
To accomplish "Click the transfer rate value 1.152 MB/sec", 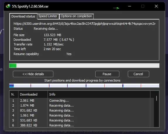I will [x=54, y=44].
